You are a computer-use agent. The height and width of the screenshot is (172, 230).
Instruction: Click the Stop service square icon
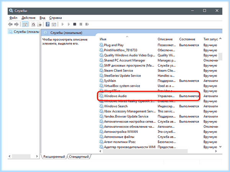pos(75,24)
